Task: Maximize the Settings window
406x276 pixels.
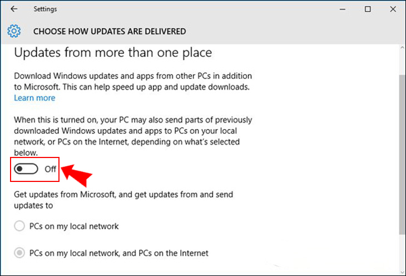Action: 368,9
